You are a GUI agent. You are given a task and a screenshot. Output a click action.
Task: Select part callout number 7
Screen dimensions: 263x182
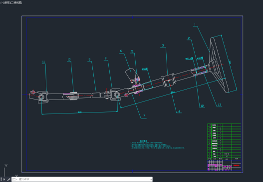click(144, 116)
